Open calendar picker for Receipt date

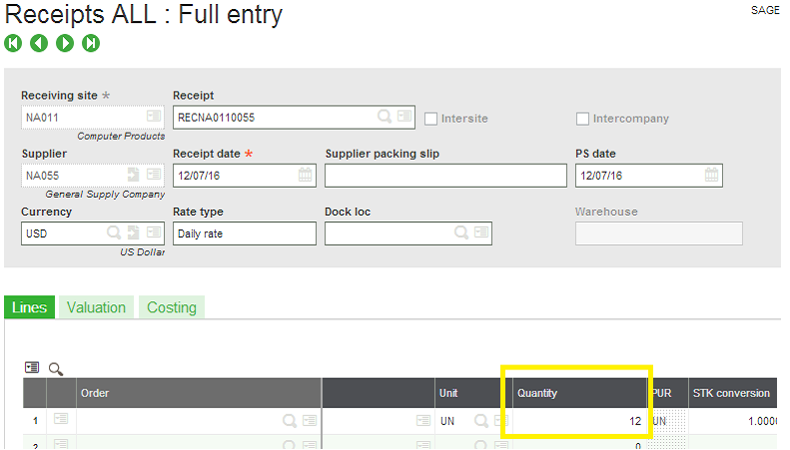pos(305,175)
